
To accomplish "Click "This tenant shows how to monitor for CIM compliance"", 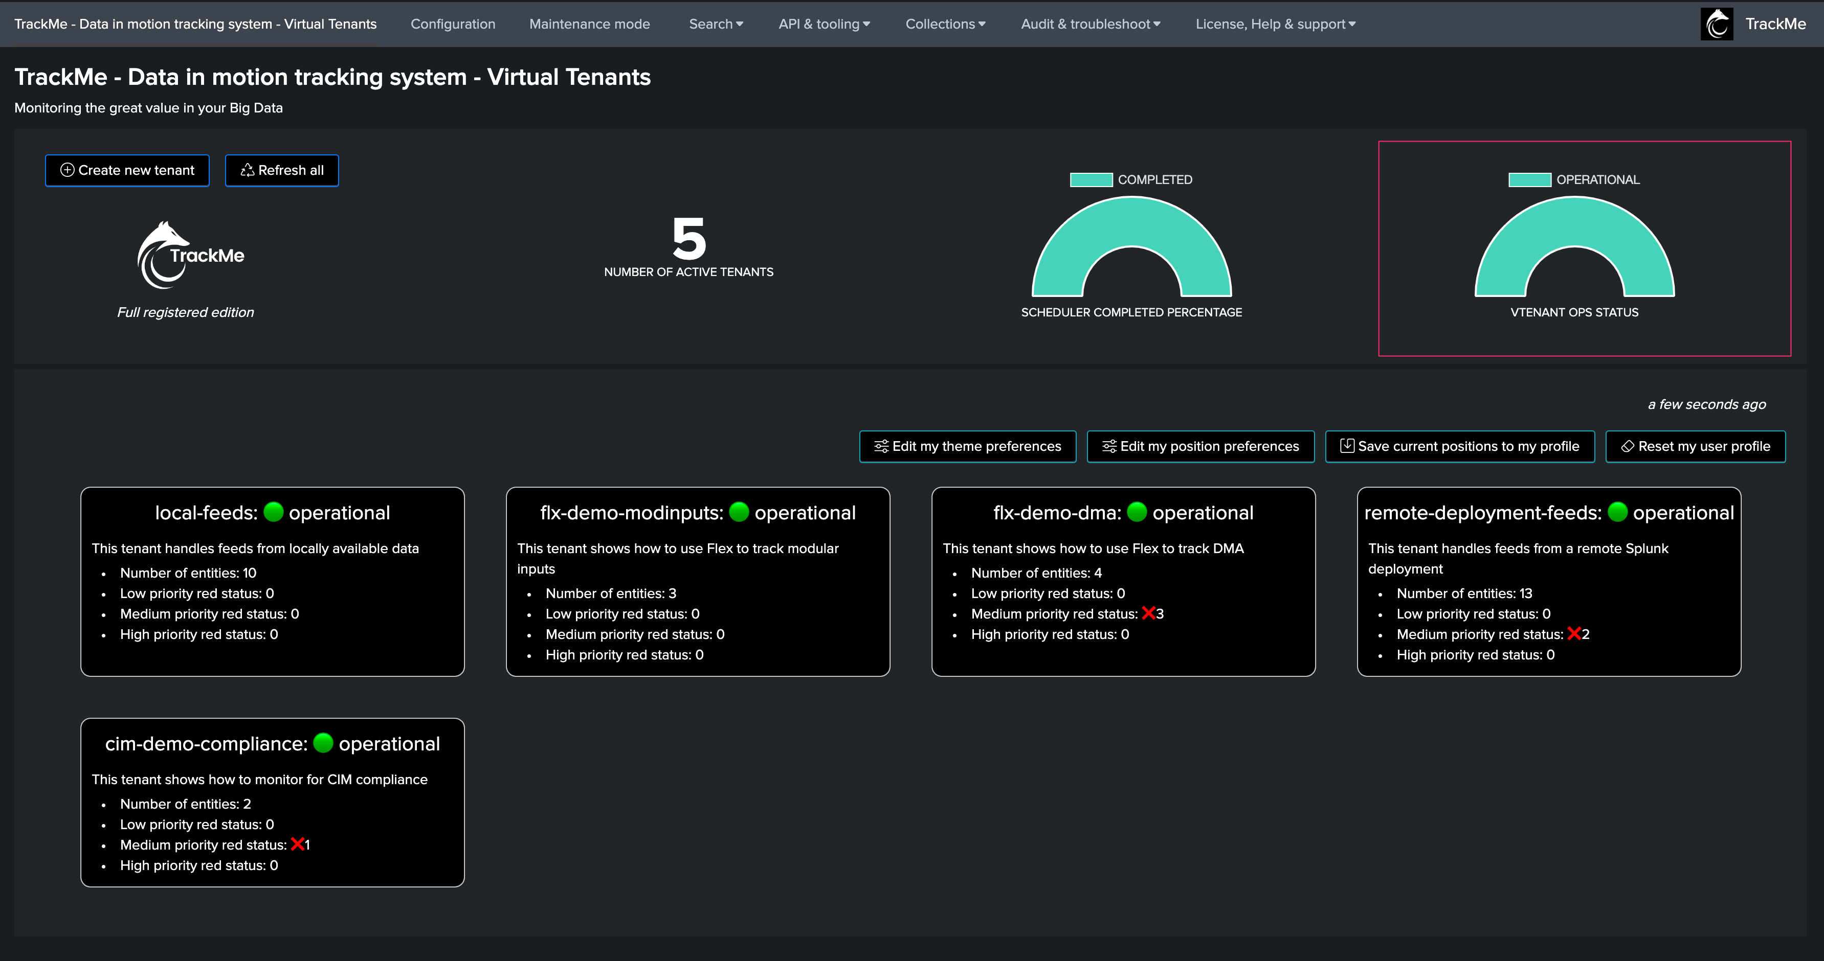I will (x=260, y=779).
